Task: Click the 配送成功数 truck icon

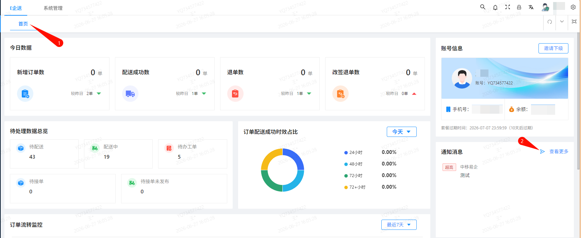Action: (130, 94)
